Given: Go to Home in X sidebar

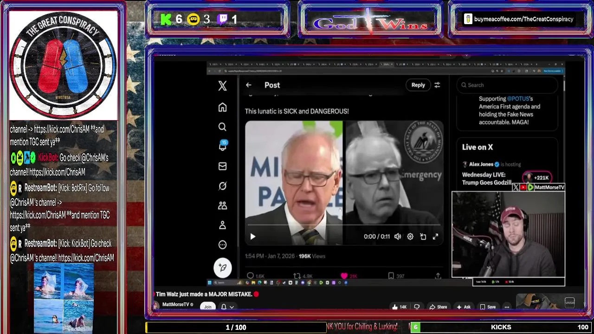Looking at the screenshot, I should click(x=222, y=107).
